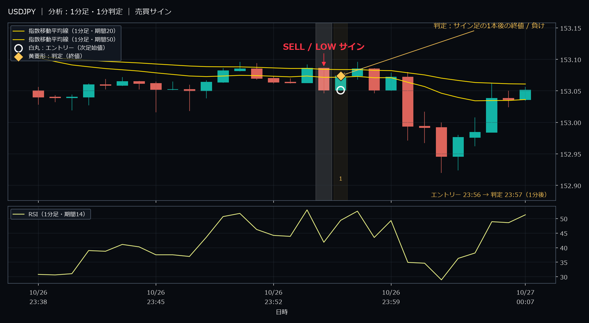This screenshot has width=589, height=323.
Task: Click the RSI axis value 45
Action: (564, 234)
